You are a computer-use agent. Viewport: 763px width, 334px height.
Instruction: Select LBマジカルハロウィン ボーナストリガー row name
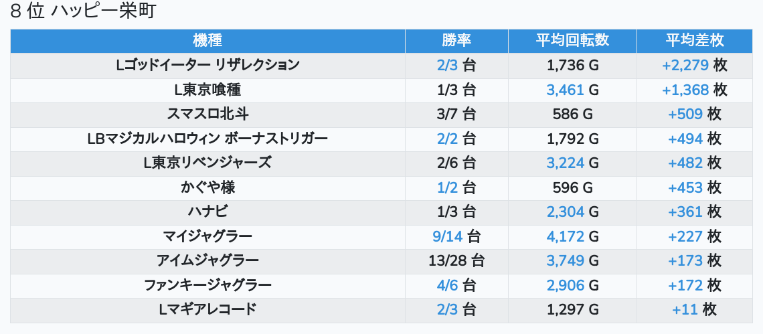tap(207, 139)
